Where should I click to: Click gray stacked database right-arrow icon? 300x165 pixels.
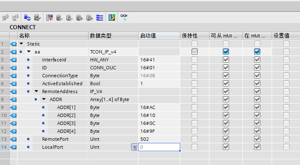pos(89,18)
